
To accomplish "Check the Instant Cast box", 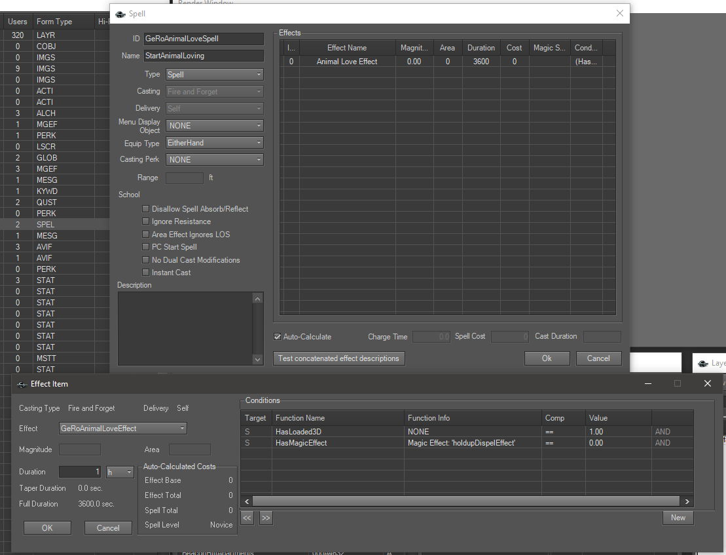I will [146, 273].
